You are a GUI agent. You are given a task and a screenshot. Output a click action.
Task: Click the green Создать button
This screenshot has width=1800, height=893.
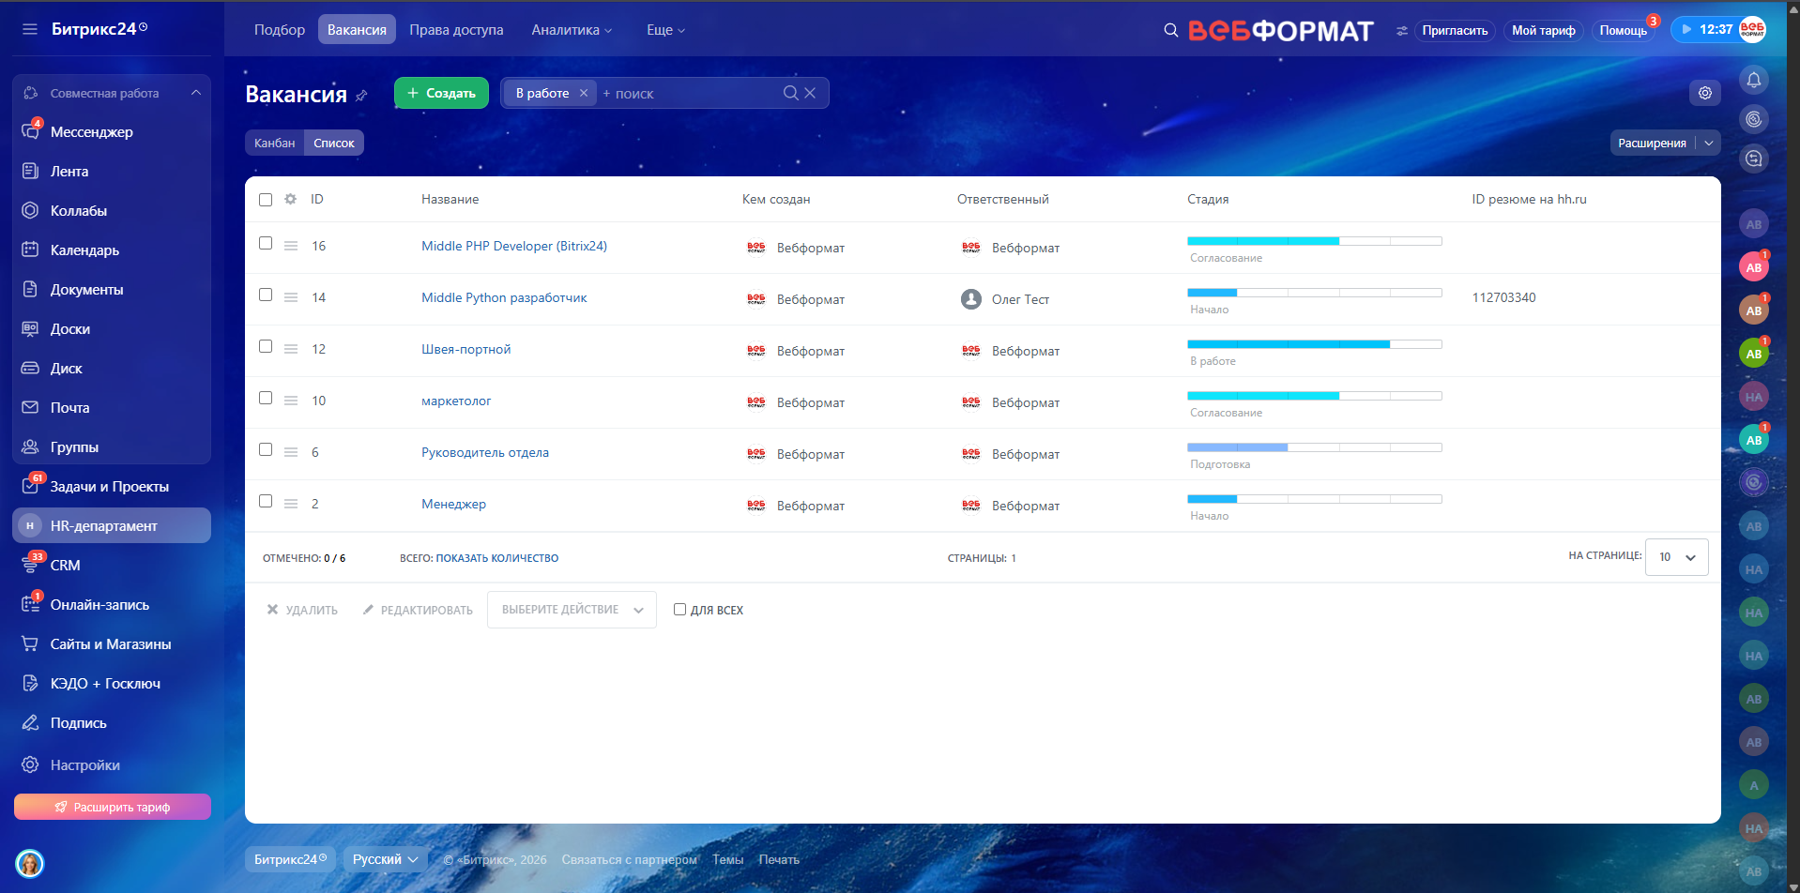441,93
